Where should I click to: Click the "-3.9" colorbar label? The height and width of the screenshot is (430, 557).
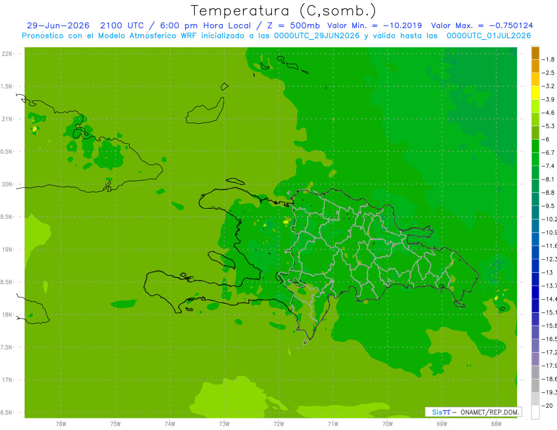(549, 99)
